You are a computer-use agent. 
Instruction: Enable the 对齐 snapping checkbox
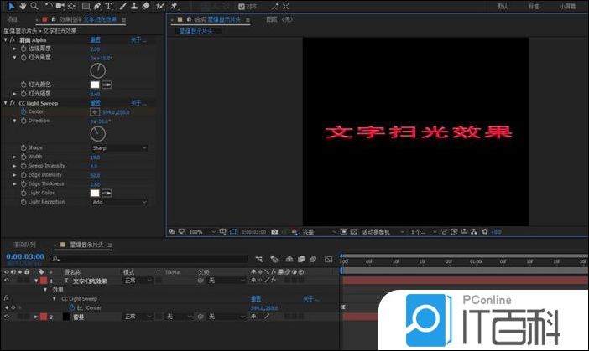[242, 6]
